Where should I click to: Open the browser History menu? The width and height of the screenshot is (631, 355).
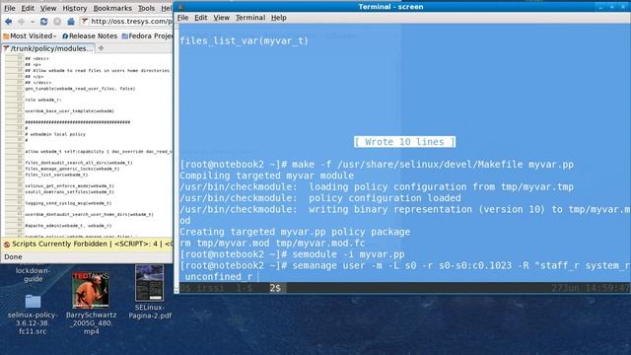[x=75, y=8]
